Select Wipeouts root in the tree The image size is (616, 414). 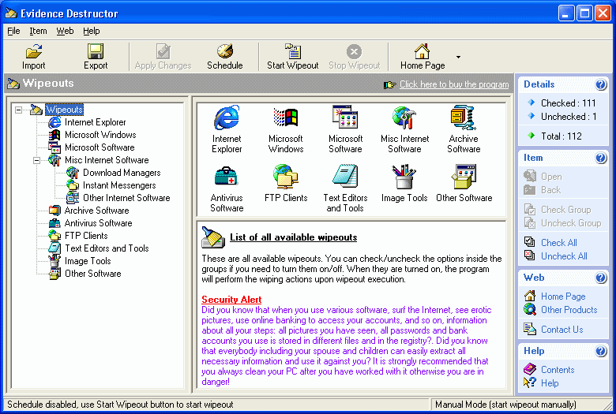(x=65, y=110)
